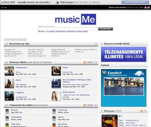This screenshot has height=127, width=151.
Task: Click Ouvrez une session
Action: click(x=117, y=8)
